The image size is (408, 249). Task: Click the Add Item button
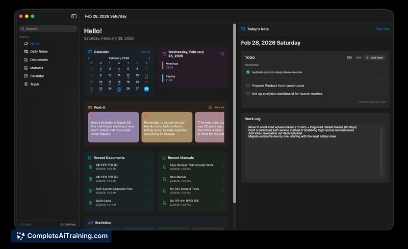point(375,58)
